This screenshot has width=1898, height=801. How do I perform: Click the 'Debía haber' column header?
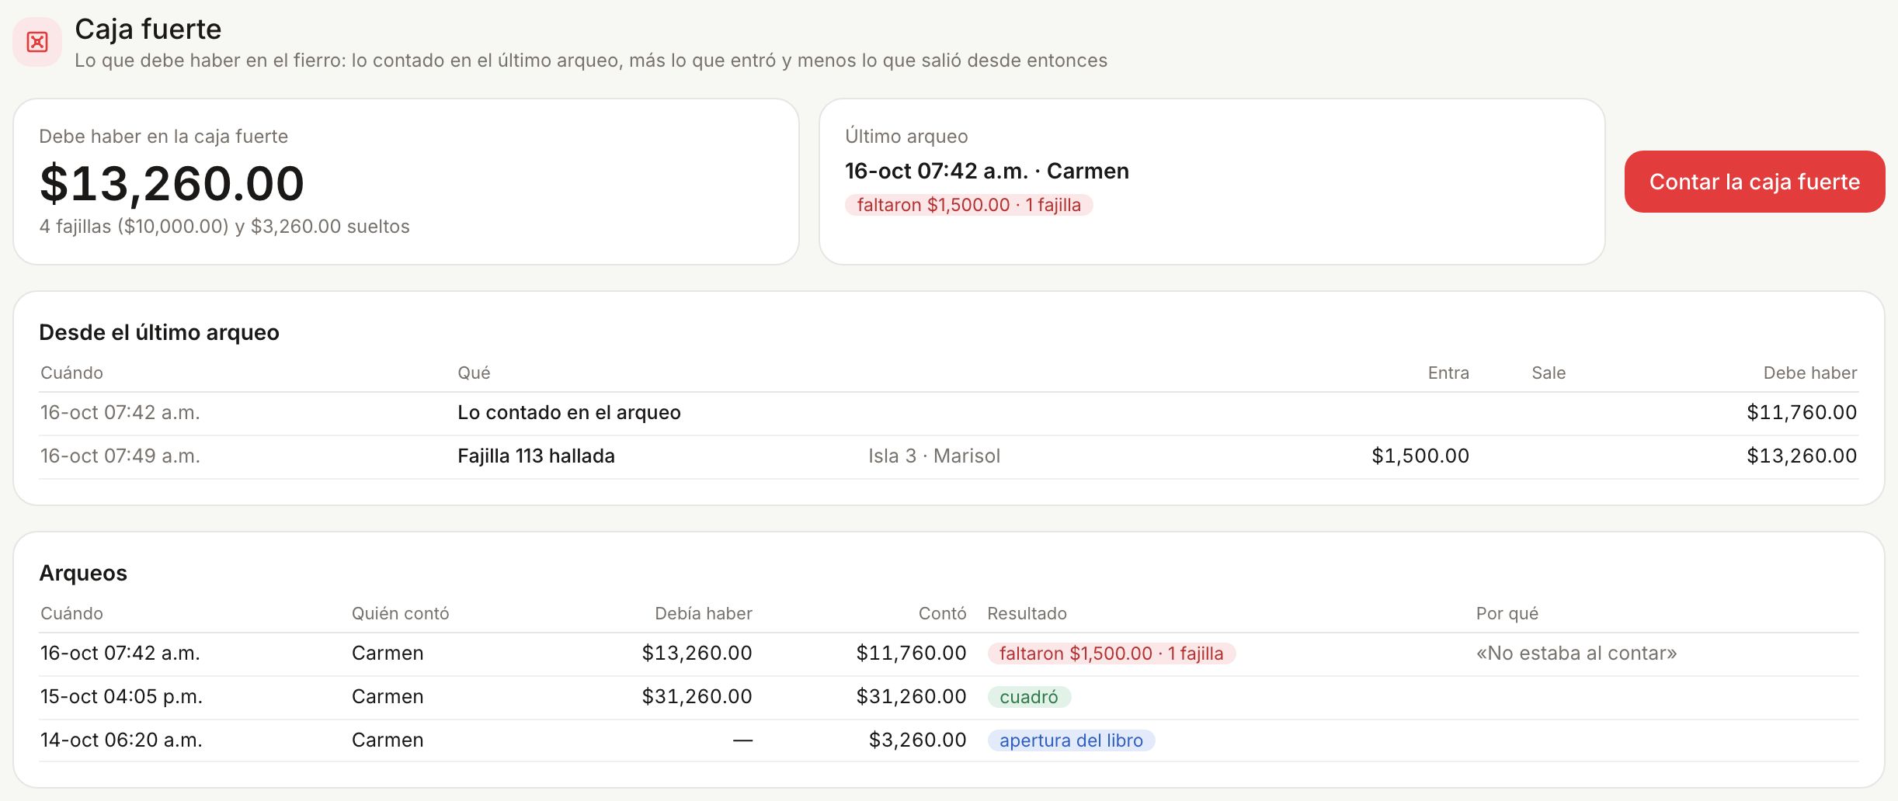click(x=704, y=613)
